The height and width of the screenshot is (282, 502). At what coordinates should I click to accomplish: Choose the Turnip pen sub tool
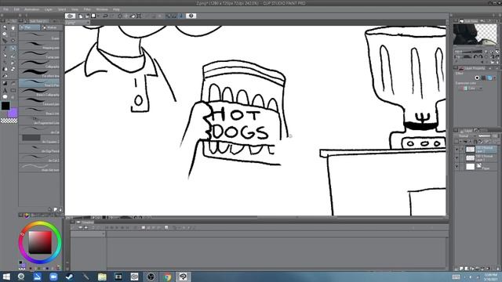point(39,56)
